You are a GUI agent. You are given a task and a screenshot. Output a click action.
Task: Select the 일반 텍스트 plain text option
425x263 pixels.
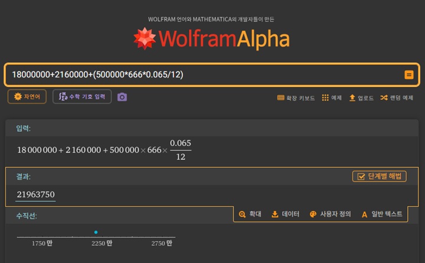point(382,214)
